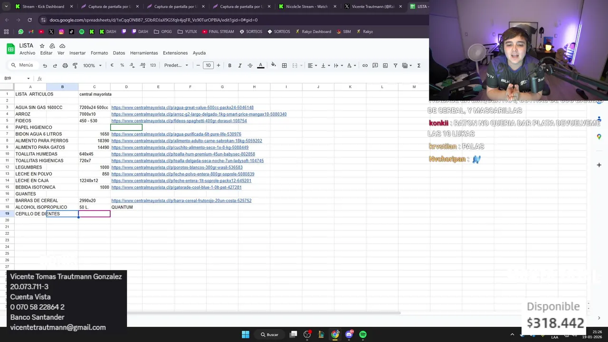Toggle bold formatting
The width and height of the screenshot is (608, 342).
[229, 66]
